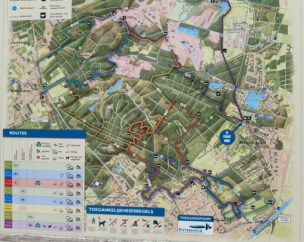
Task: Click the yellow 13.3 km distance label
Action: pos(8,207)
